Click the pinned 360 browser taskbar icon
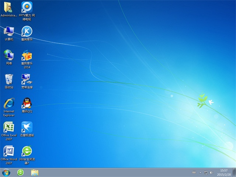Viewport: 236px width, 177px height. point(21,172)
